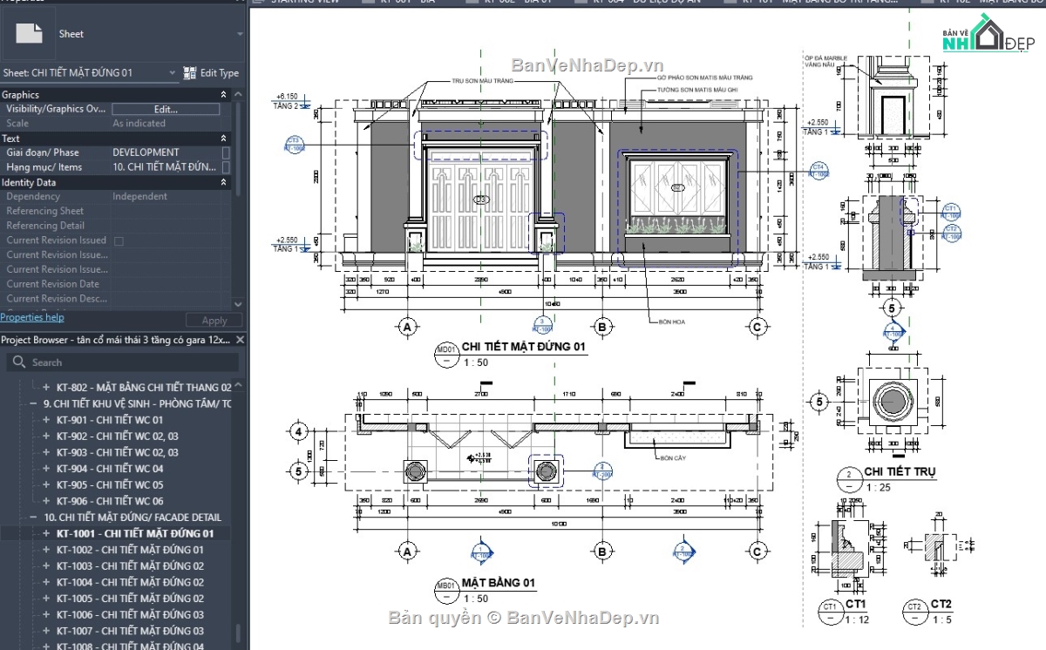Select grid bubble B under the plan view
This screenshot has width=1046, height=650.
pyautogui.click(x=602, y=551)
